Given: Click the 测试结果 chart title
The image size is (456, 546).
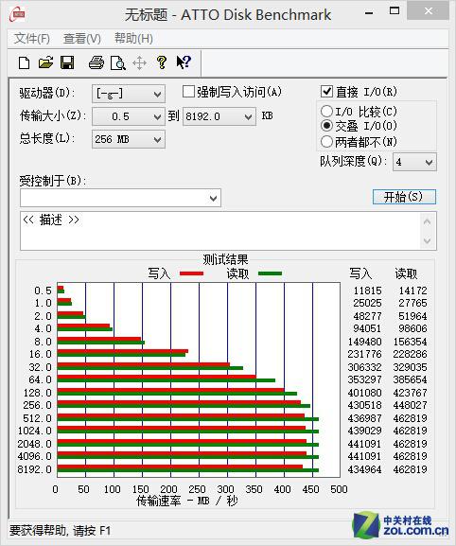Looking at the screenshot, I should point(225,259).
